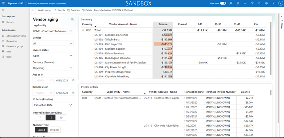Open calendar for Age as of 1/1/2004
This screenshot has width=284, height=138.
tap(51, 80)
